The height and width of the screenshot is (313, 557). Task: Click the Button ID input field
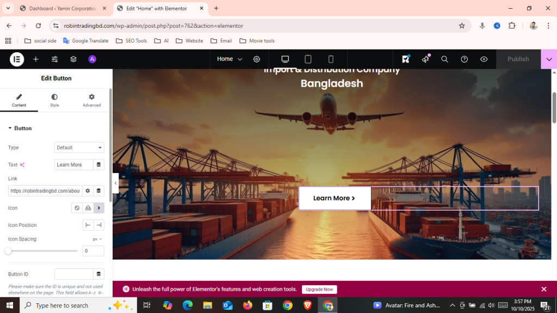[74, 274]
